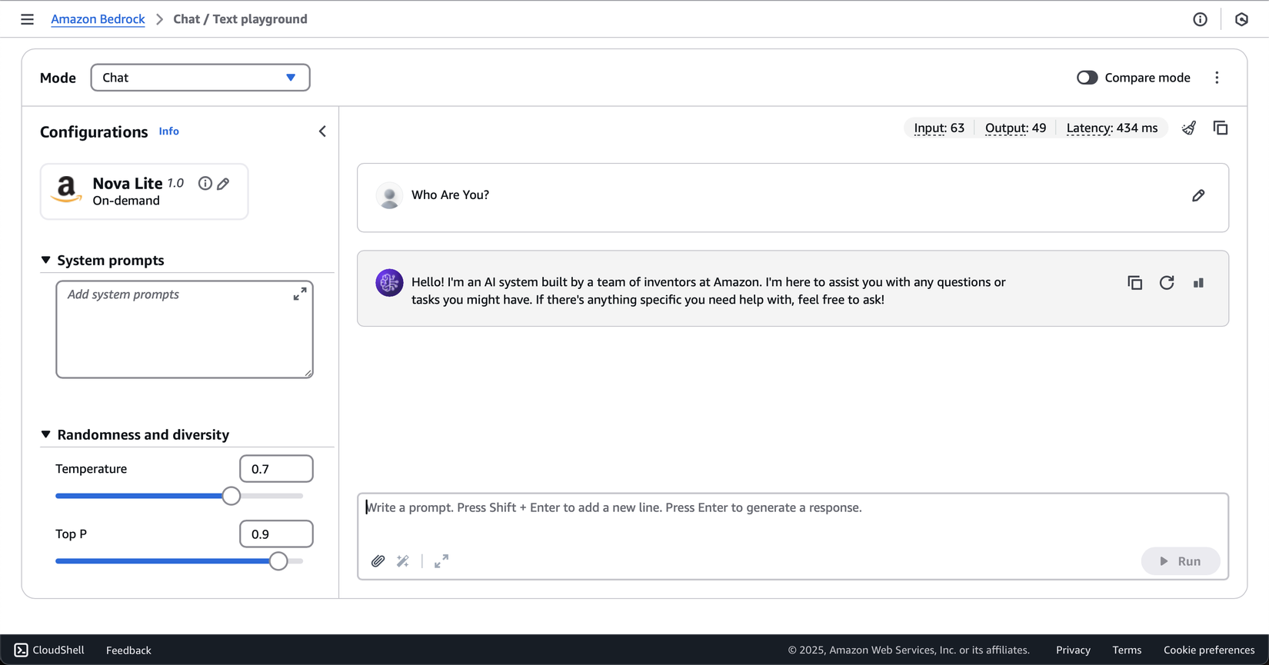Open Cookie preferences
Viewport: 1269px width, 665px height.
click(x=1209, y=650)
